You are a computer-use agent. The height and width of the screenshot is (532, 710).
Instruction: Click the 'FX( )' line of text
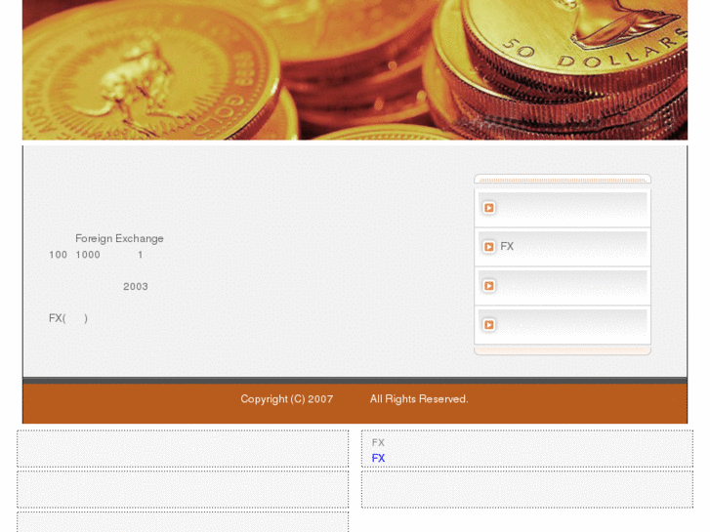pos(68,318)
